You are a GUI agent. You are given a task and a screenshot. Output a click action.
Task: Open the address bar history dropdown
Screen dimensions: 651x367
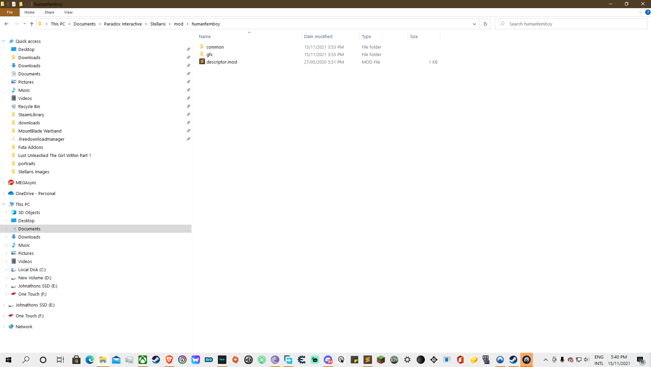pos(475,24)
